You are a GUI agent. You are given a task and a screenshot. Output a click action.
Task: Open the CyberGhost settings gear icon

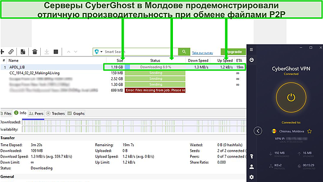tap(251, 177)
